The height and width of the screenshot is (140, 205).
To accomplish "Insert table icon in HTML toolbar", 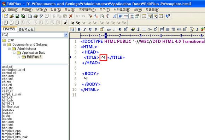I will point(162,30).
